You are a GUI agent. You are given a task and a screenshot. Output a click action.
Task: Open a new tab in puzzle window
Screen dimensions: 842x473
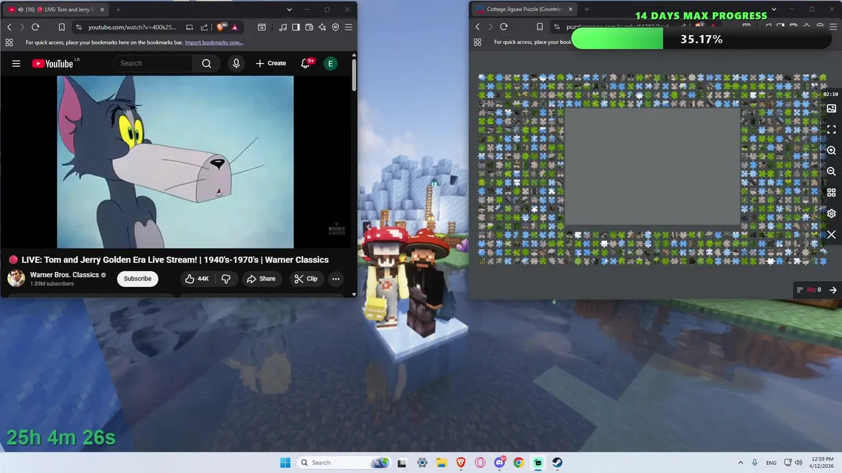587,9
